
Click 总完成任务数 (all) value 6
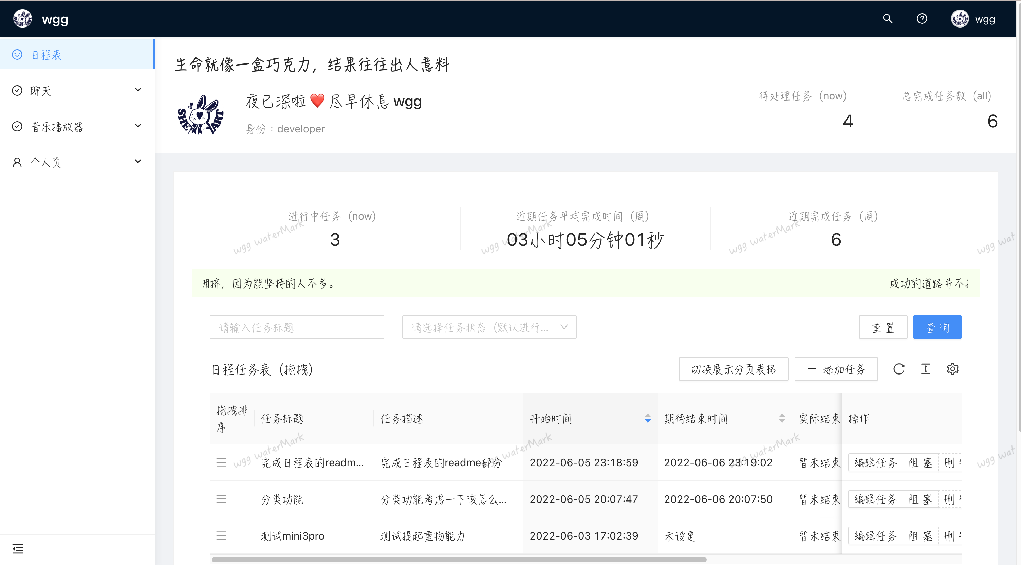pyautogui.click(x=992, y=121)
